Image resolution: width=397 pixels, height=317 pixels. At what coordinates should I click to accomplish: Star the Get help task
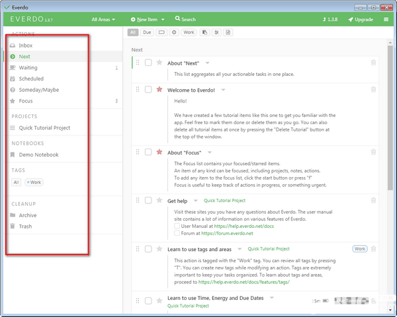coord(159,200)
